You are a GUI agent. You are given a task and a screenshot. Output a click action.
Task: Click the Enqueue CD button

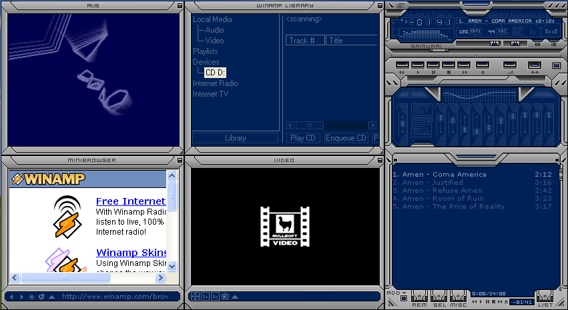coord(346,138)
